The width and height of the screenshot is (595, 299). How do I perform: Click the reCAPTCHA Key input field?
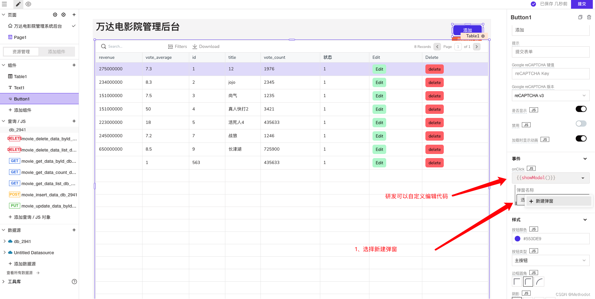(x=551, y=74)
